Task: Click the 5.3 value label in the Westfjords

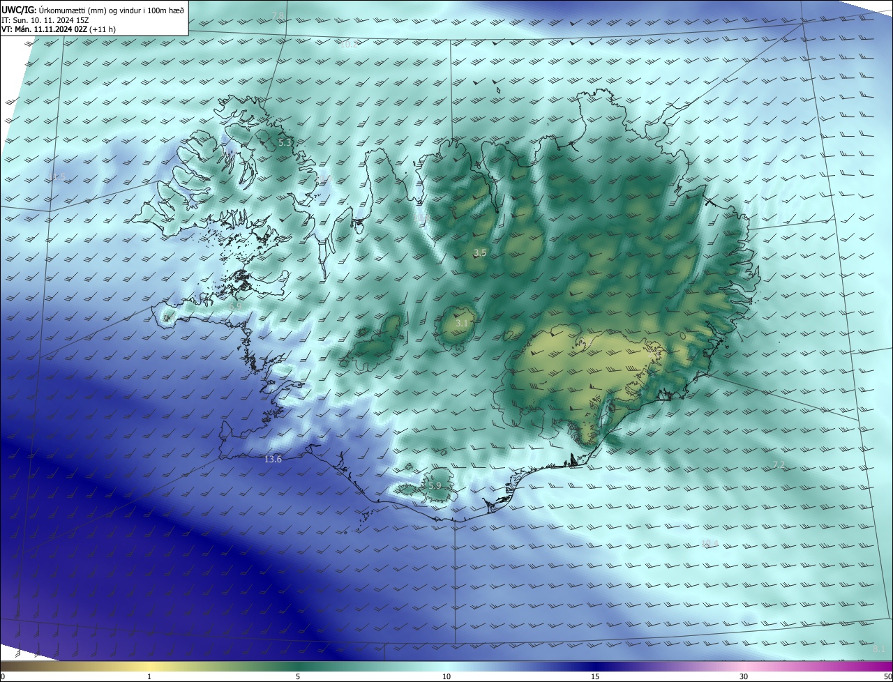Action: click(285, 142)
